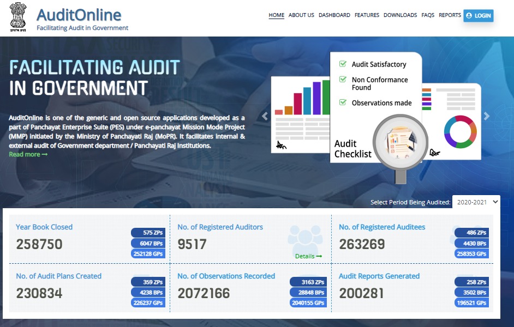Click the 486 ZPs badge
Screen dimensions: 514x327
tap(472, 233)
